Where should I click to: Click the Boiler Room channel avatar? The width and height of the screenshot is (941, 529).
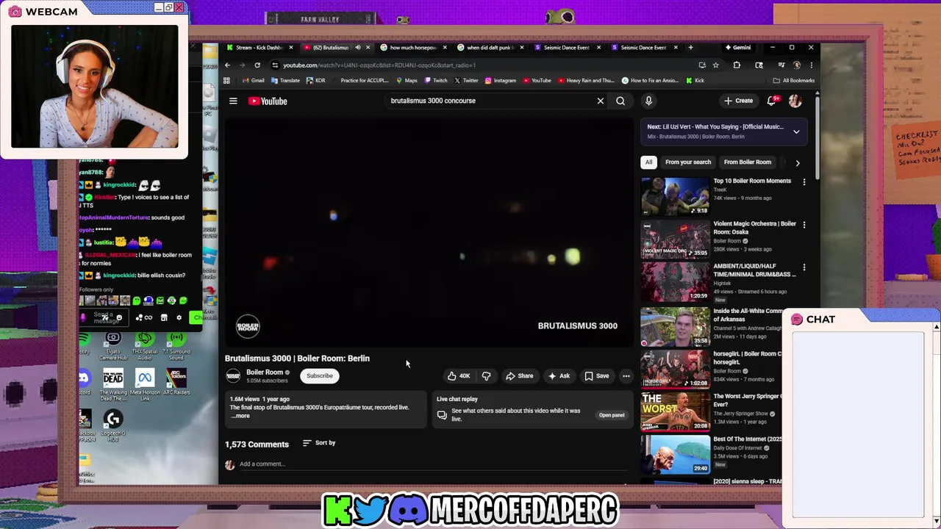pyautogui.click(x=233, y=376)
